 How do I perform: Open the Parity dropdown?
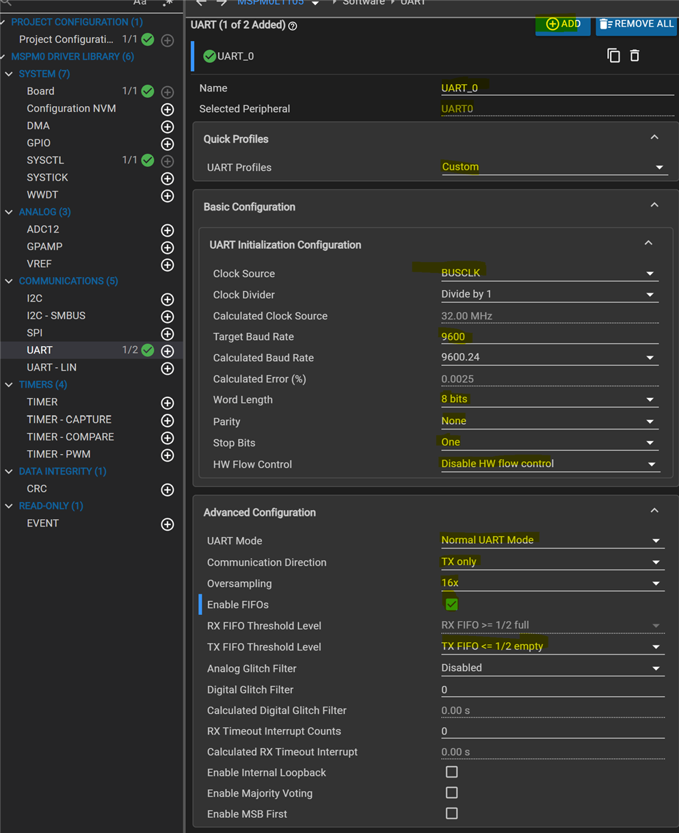tap(548, 421)
